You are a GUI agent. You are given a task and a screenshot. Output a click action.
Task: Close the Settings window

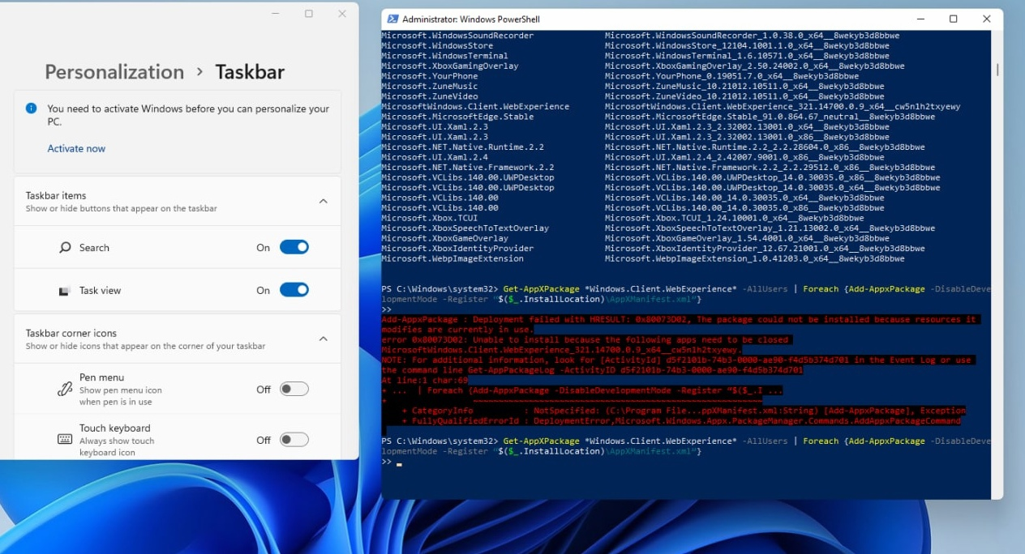click(342, 14)
